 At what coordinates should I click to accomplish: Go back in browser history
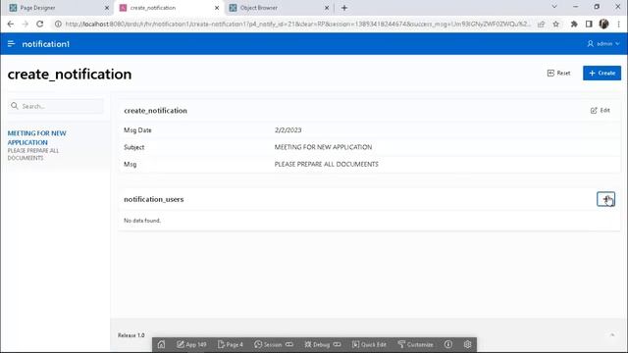[x=11, y=24]
